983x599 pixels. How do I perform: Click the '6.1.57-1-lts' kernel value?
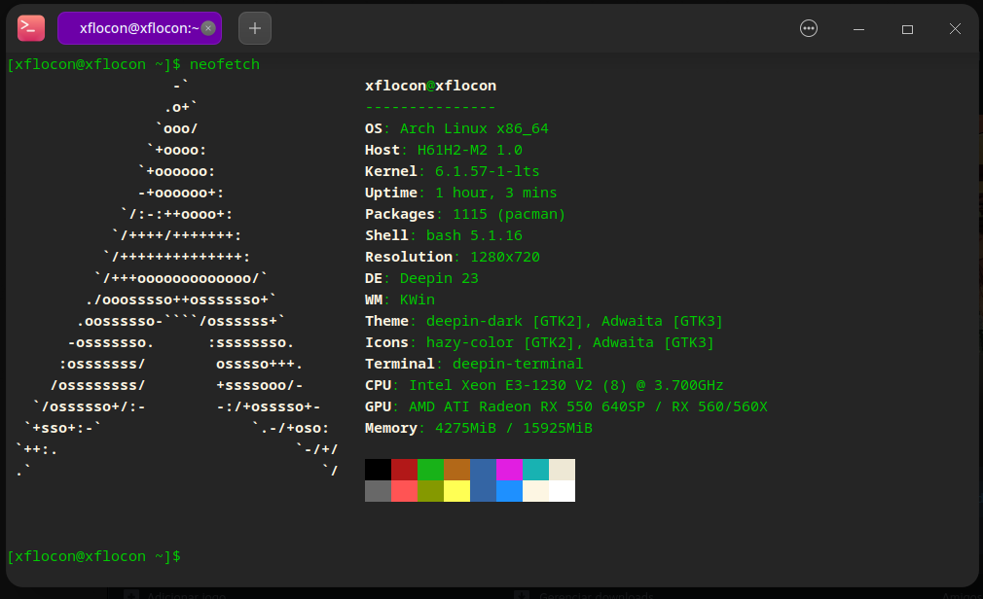point(487,171)
